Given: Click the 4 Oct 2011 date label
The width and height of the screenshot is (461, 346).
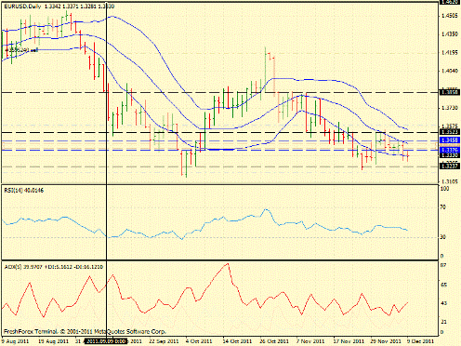Looking at the screenshot, I should [x=199, y=341].
